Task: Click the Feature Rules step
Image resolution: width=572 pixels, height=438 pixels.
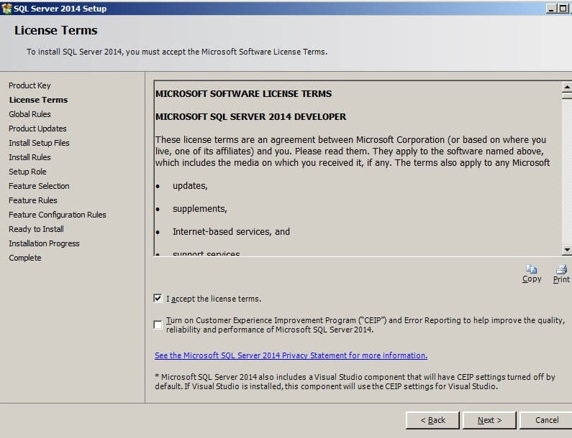Action: 33,200
